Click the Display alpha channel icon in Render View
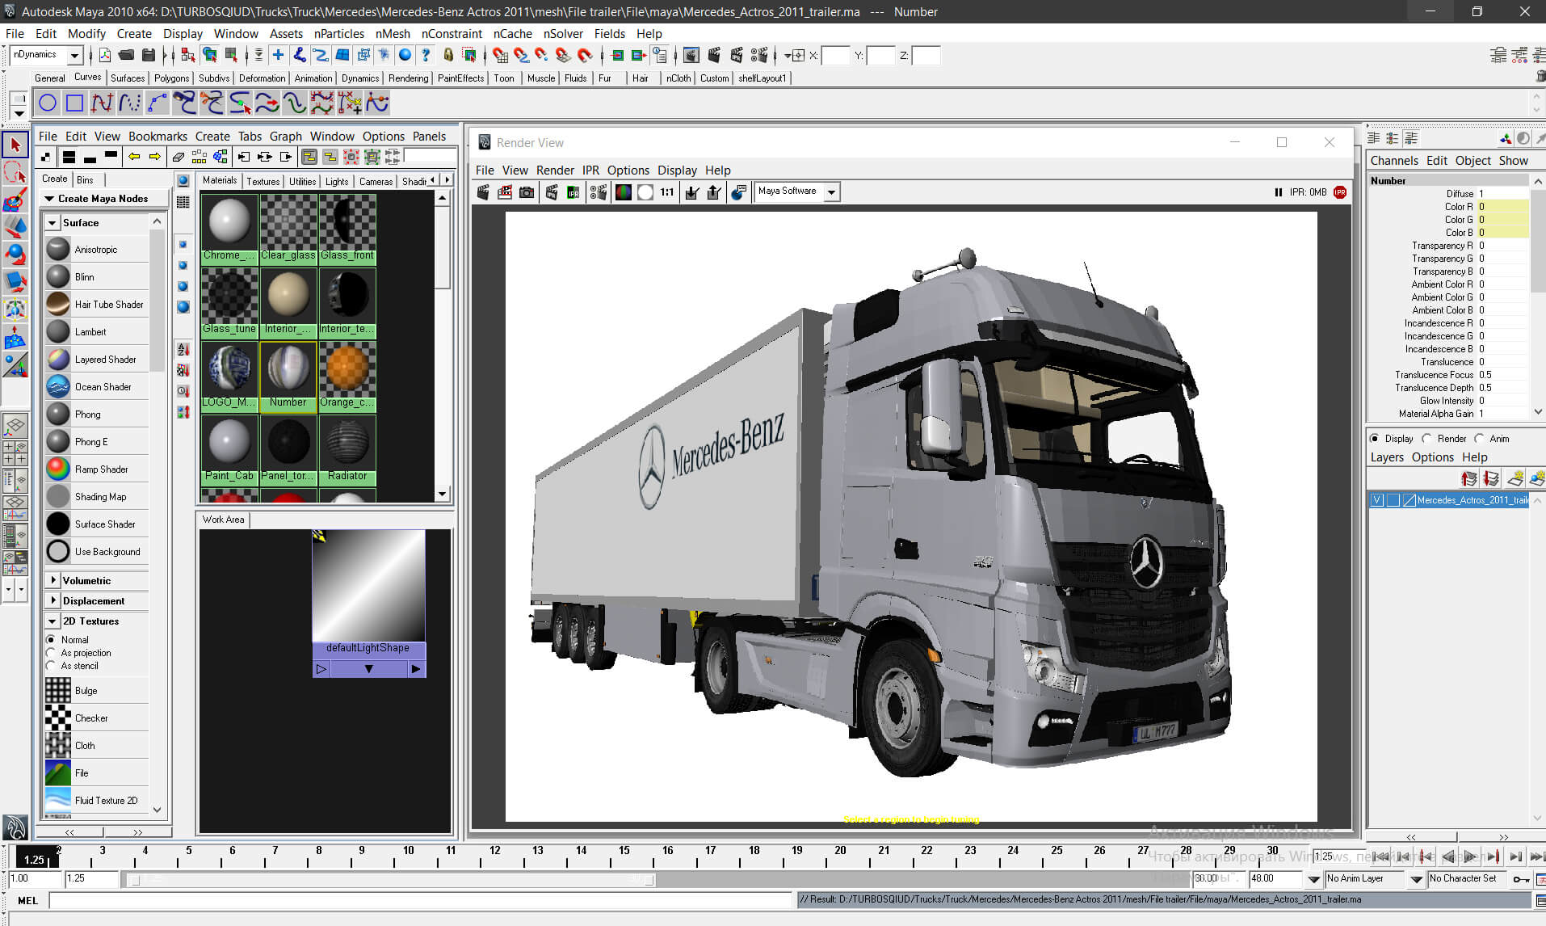The image size is (1546, 926). pos(645,192)
